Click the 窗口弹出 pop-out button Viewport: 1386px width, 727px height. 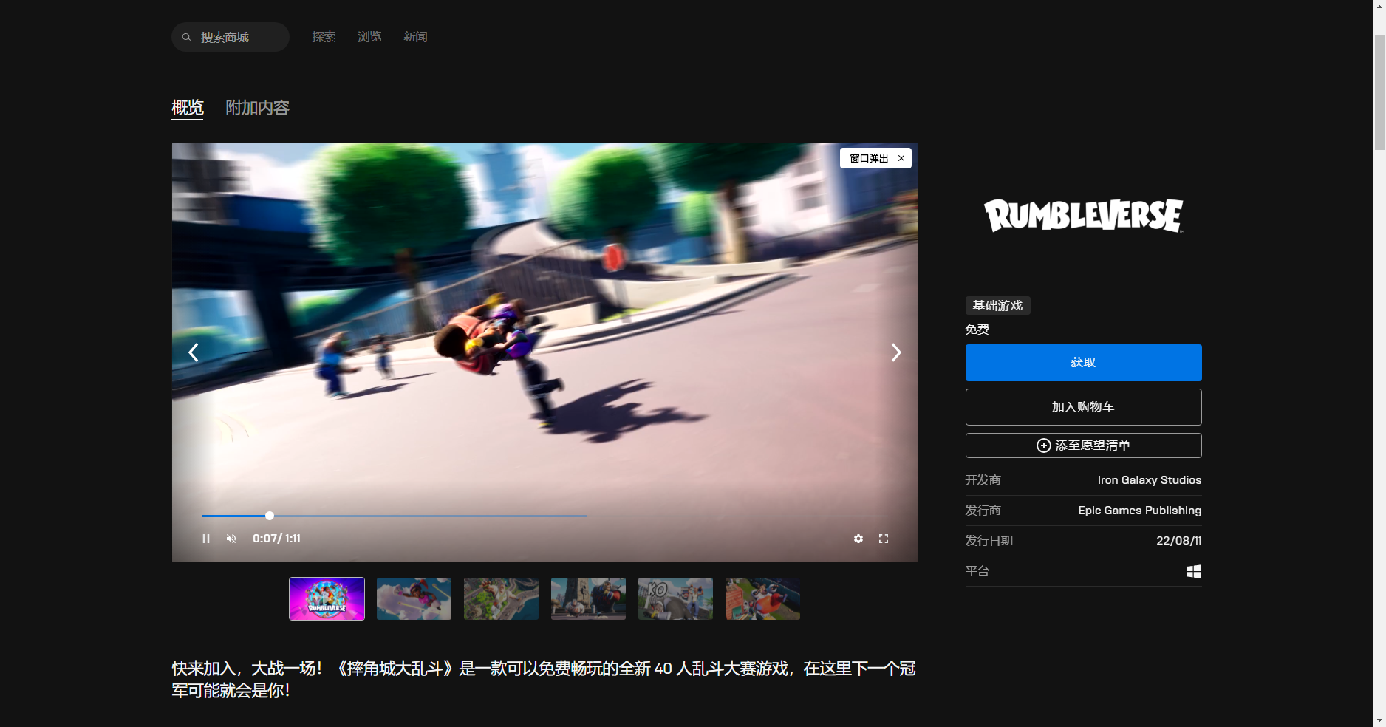click(869, 158)
